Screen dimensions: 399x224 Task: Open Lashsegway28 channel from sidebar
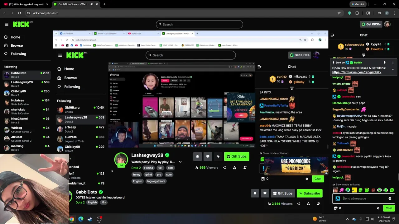coord(26,84)
